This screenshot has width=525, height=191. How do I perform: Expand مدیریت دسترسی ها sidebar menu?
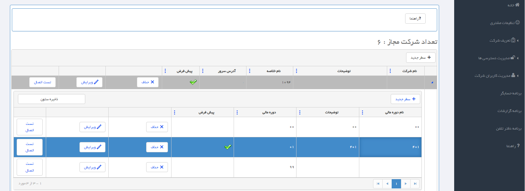click(498, 58)
